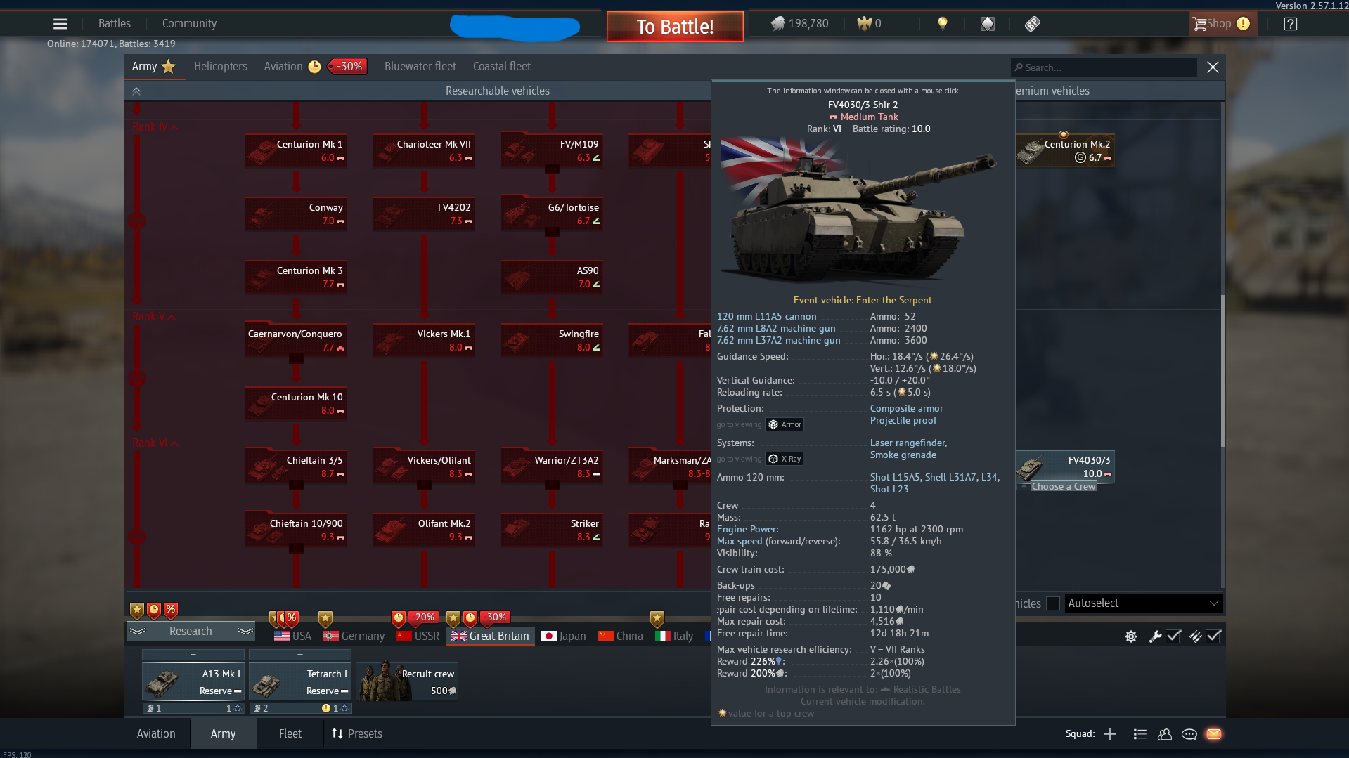
Task: Click the Recruit crew slot
Action: 407,682
